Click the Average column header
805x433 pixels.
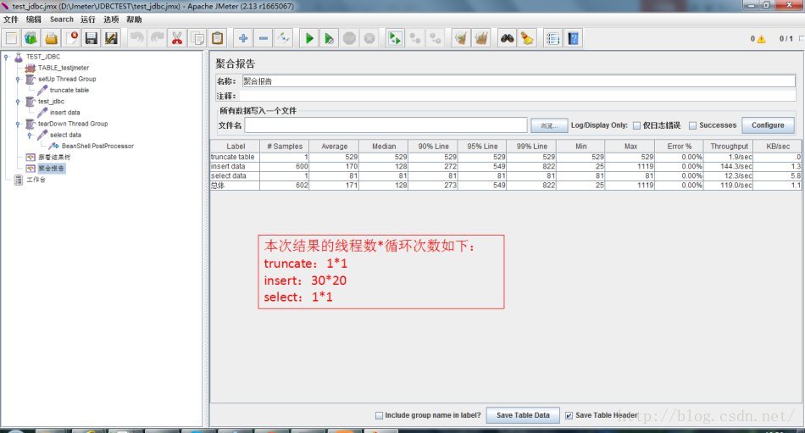334,147
